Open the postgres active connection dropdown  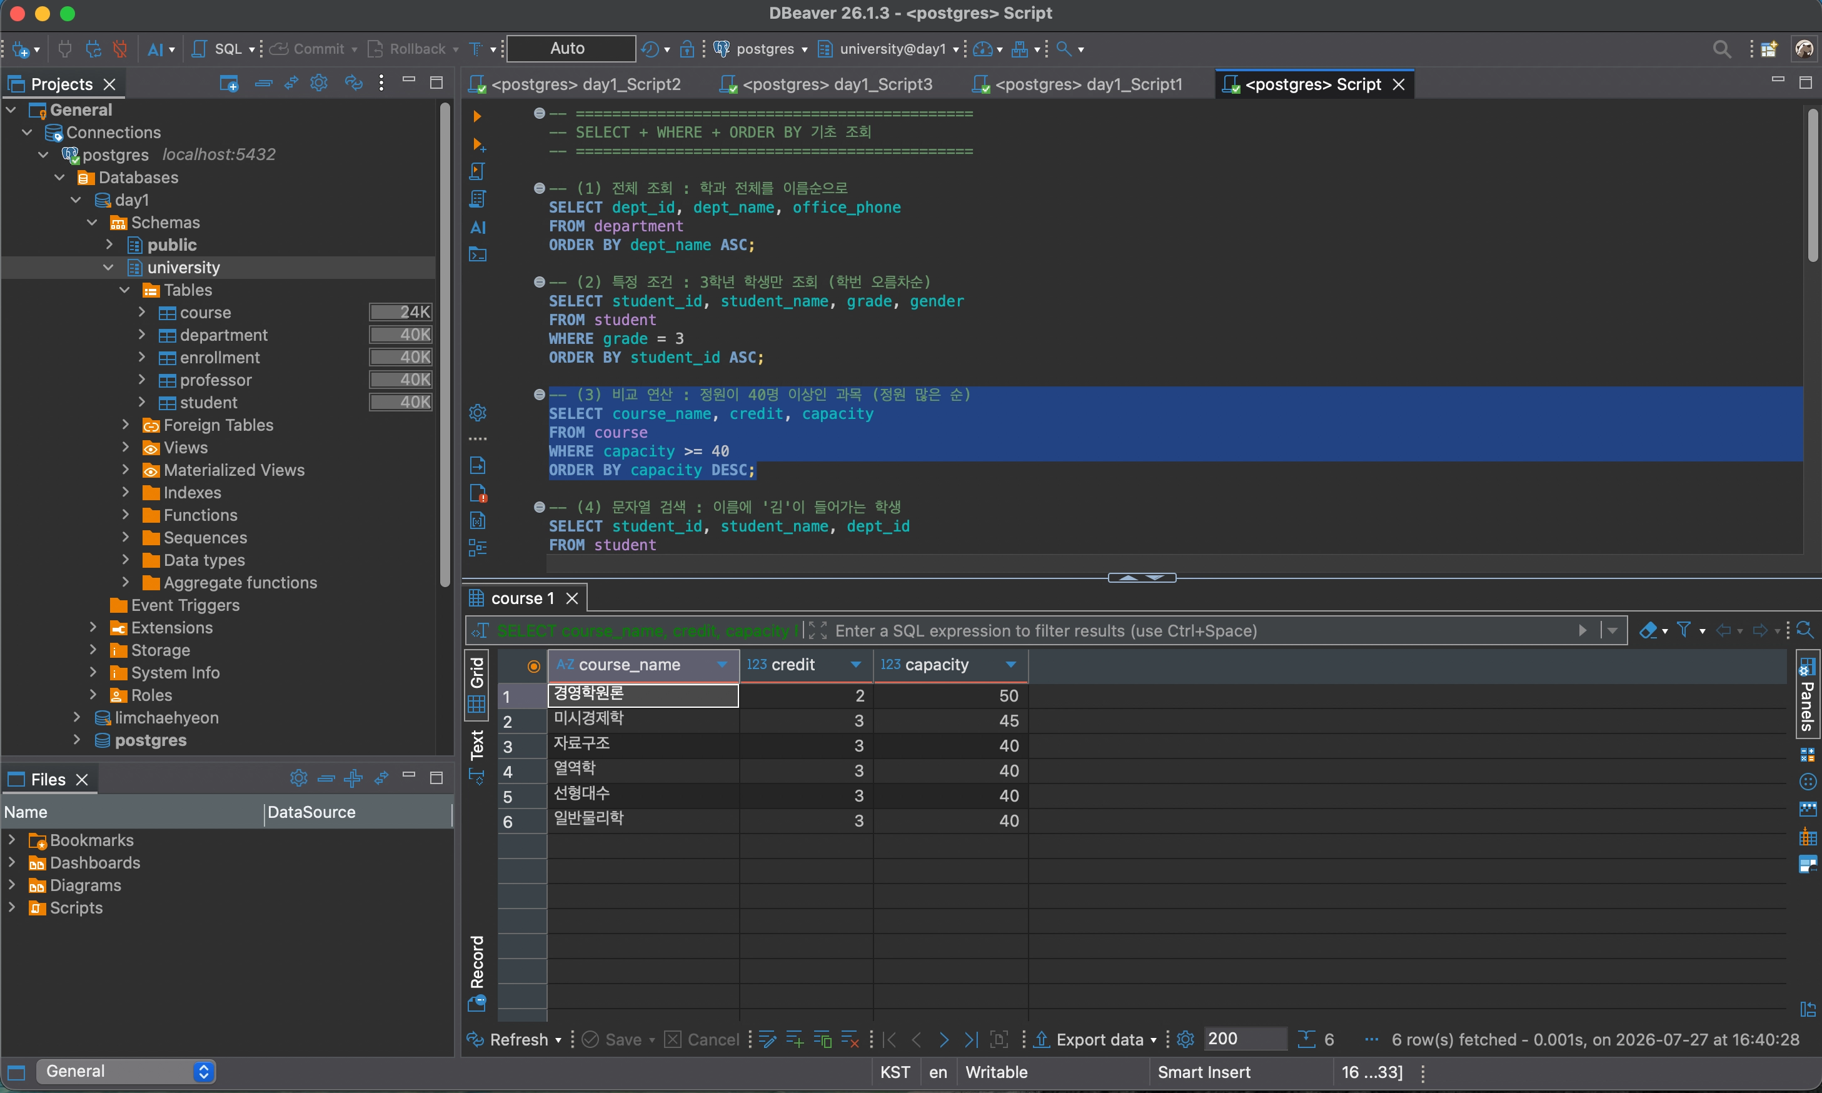tap(762, 49)
